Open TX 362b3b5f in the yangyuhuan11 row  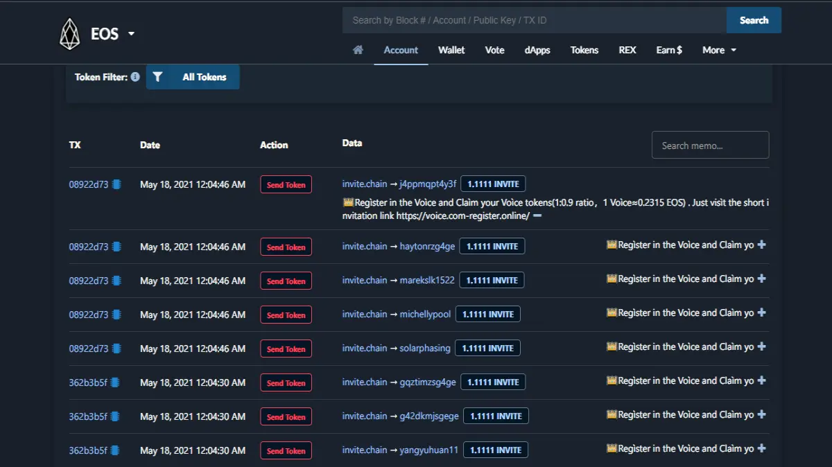[88, 450]
